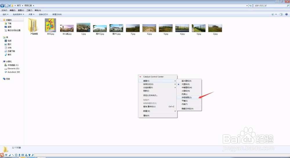Open the 编辑(E) menu

(x=12, y=10)
